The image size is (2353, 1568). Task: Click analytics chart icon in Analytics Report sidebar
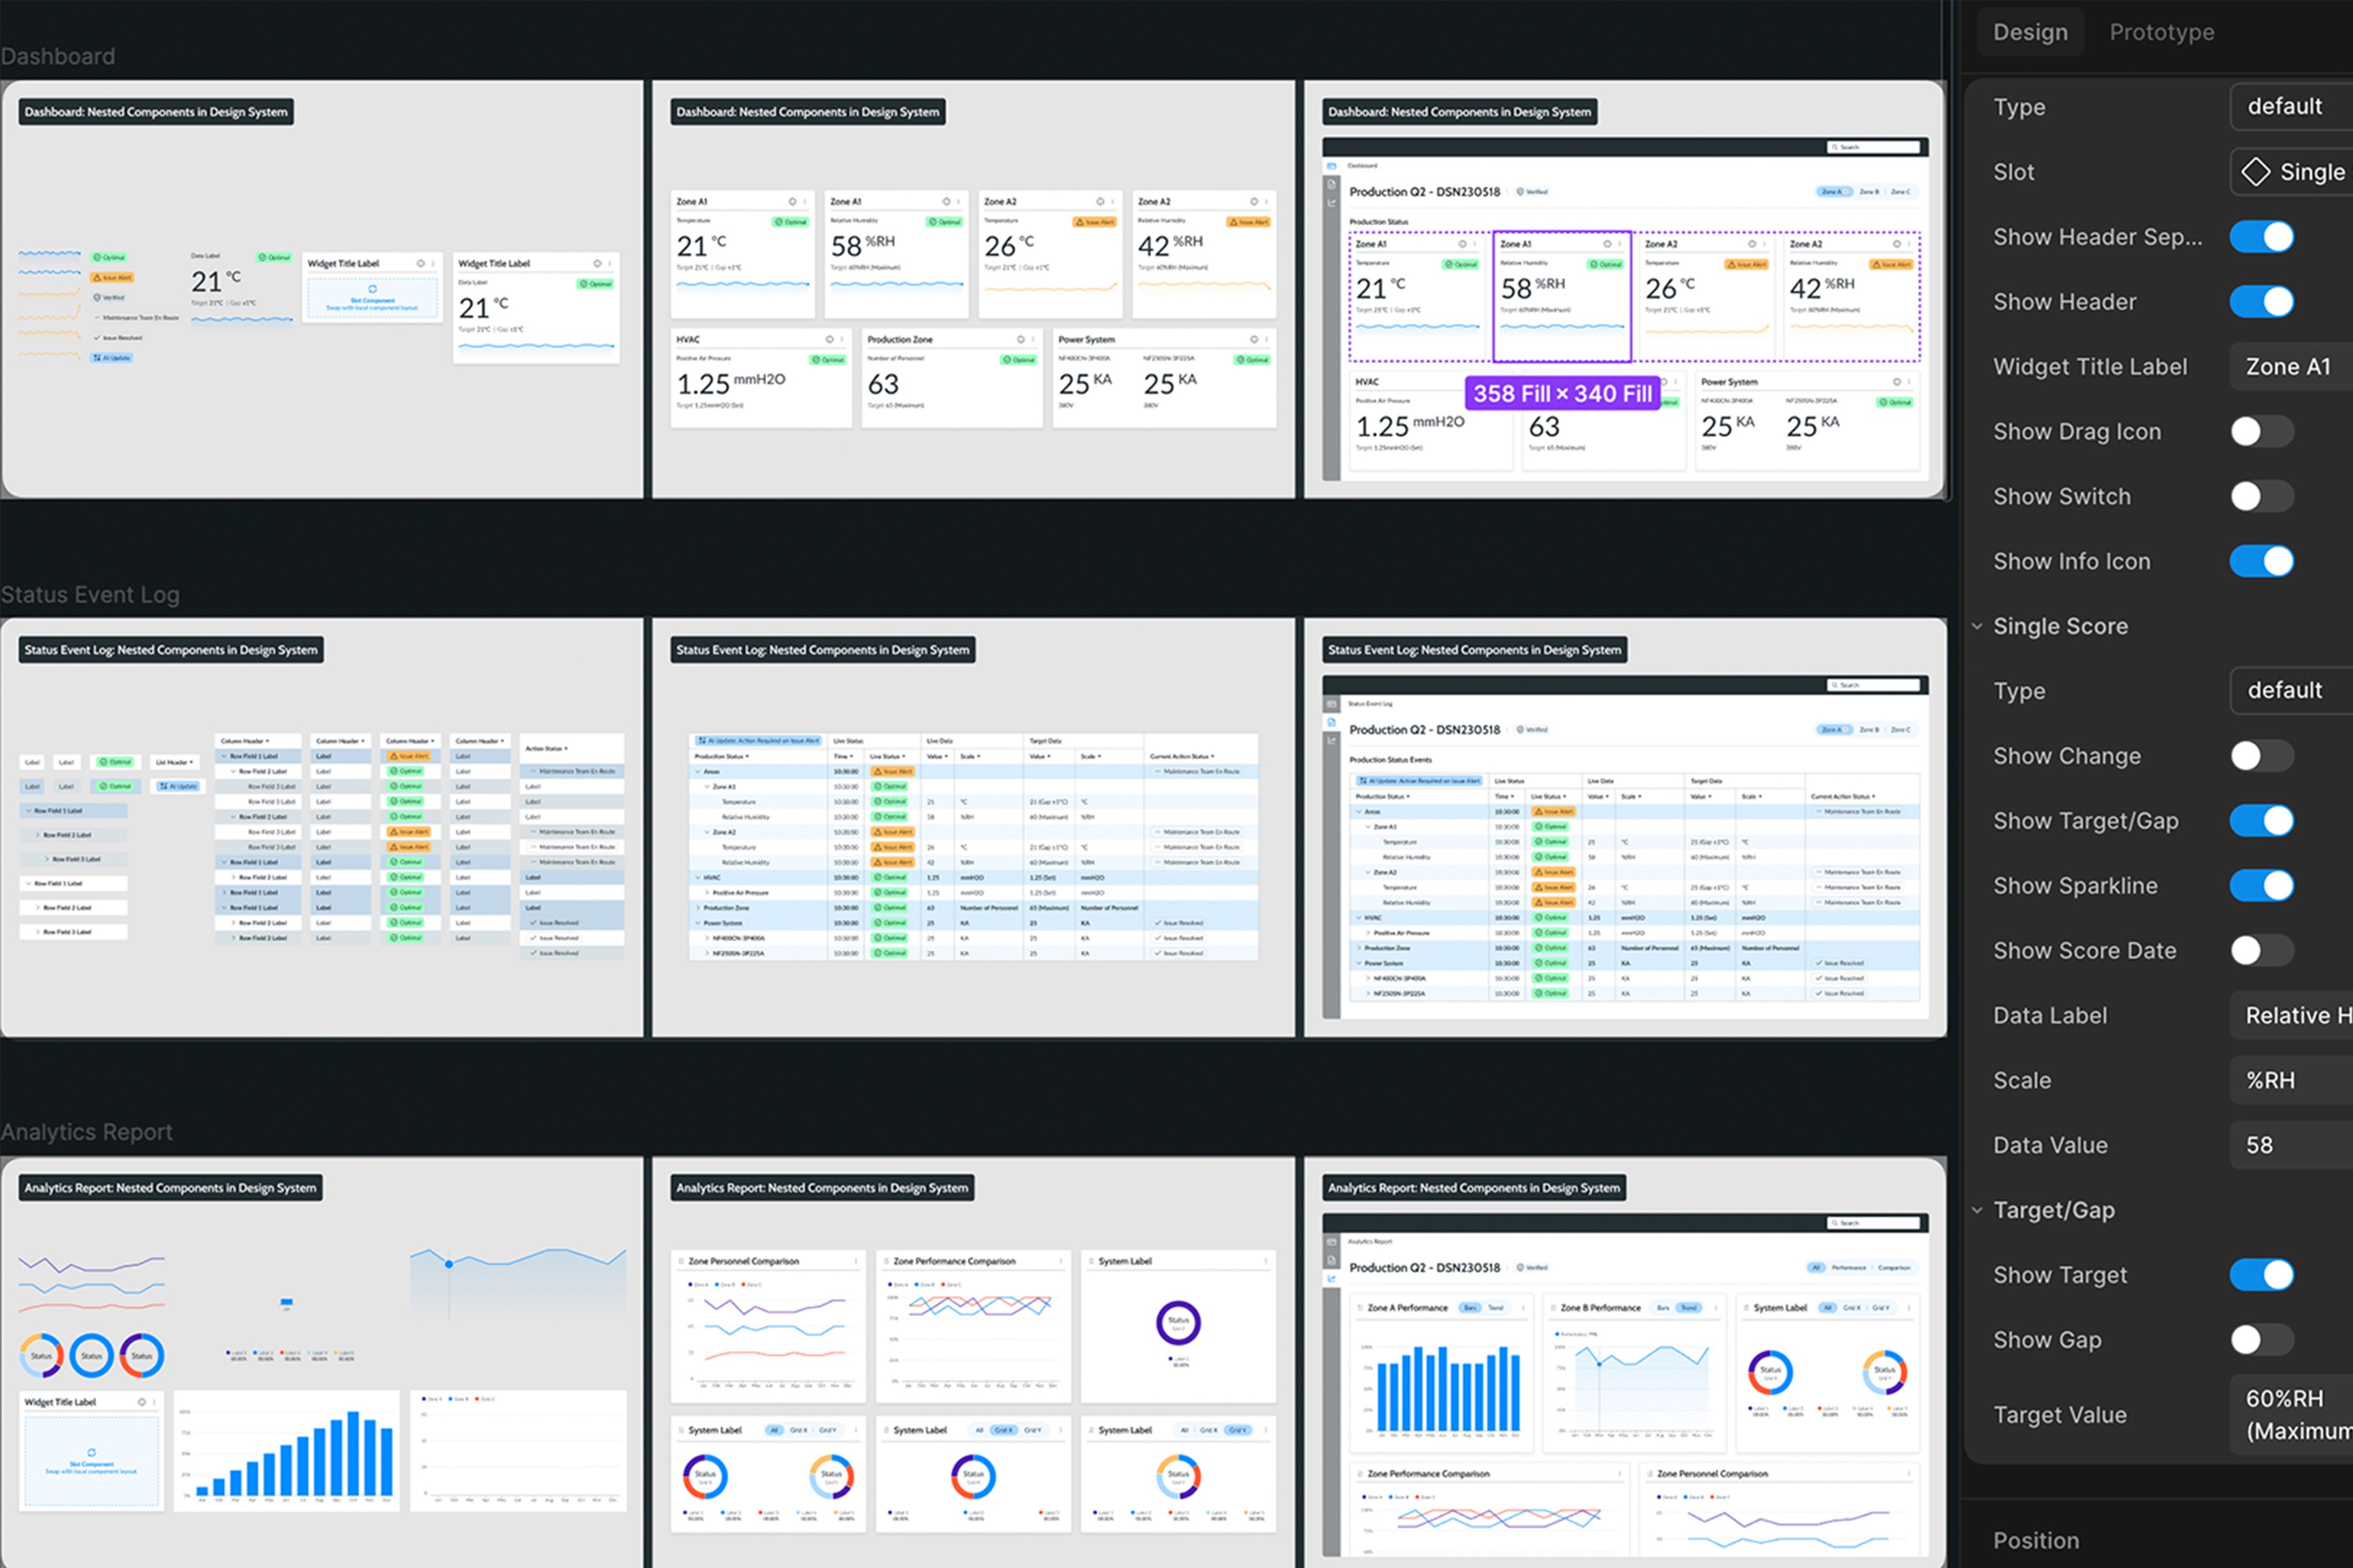click(1332, 1278)
